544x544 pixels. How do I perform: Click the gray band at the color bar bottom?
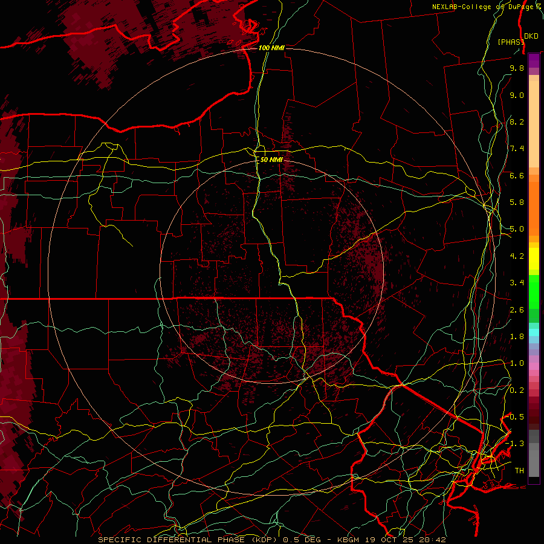534,453
